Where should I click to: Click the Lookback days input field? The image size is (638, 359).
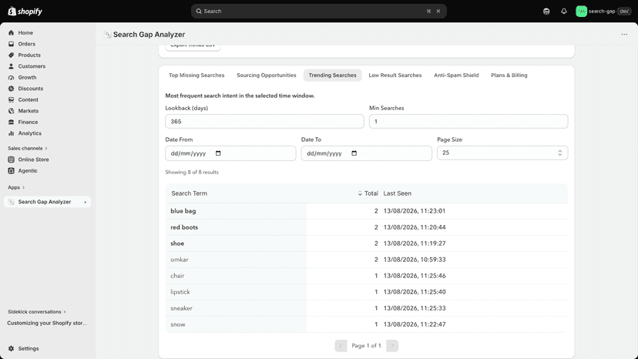264,121
